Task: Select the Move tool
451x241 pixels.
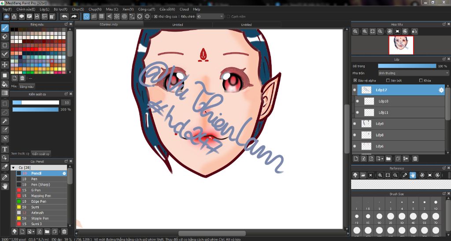Action: click(5, 65)
